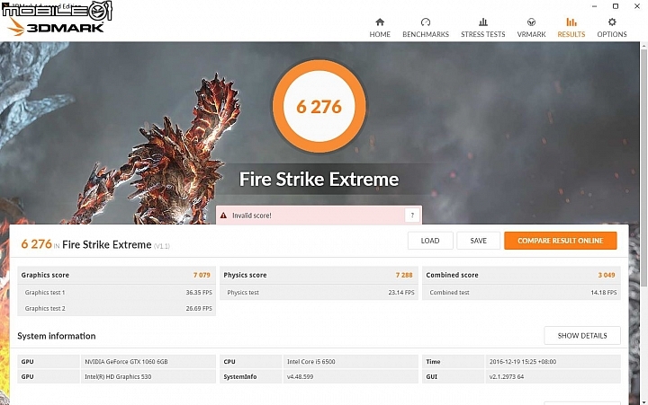The height and width of the screenshot is (405, 648).
Task: Click the scrollbar down arrow
Action: 643,401
